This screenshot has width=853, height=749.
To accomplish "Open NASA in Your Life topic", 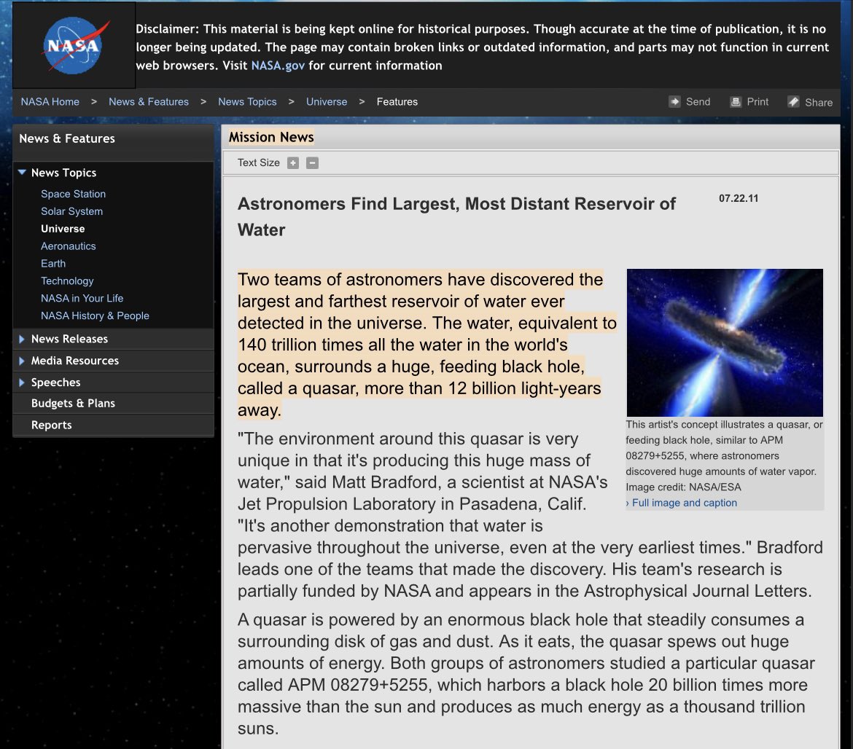I will click(82, 299).
